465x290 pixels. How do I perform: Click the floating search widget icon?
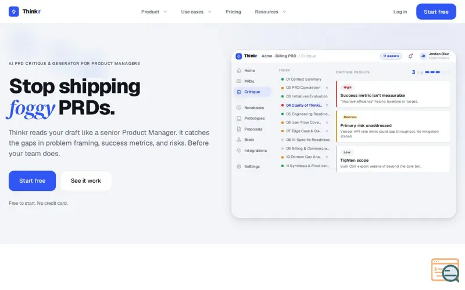[446, 270]
